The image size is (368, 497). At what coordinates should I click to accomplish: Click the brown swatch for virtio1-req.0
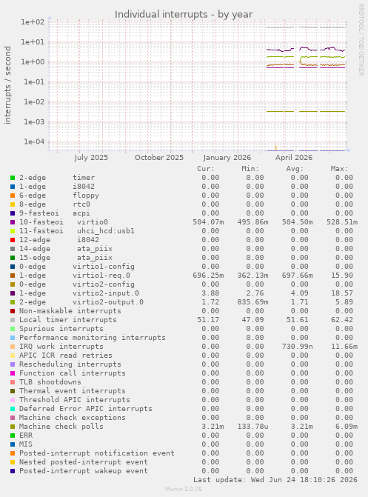13,276
